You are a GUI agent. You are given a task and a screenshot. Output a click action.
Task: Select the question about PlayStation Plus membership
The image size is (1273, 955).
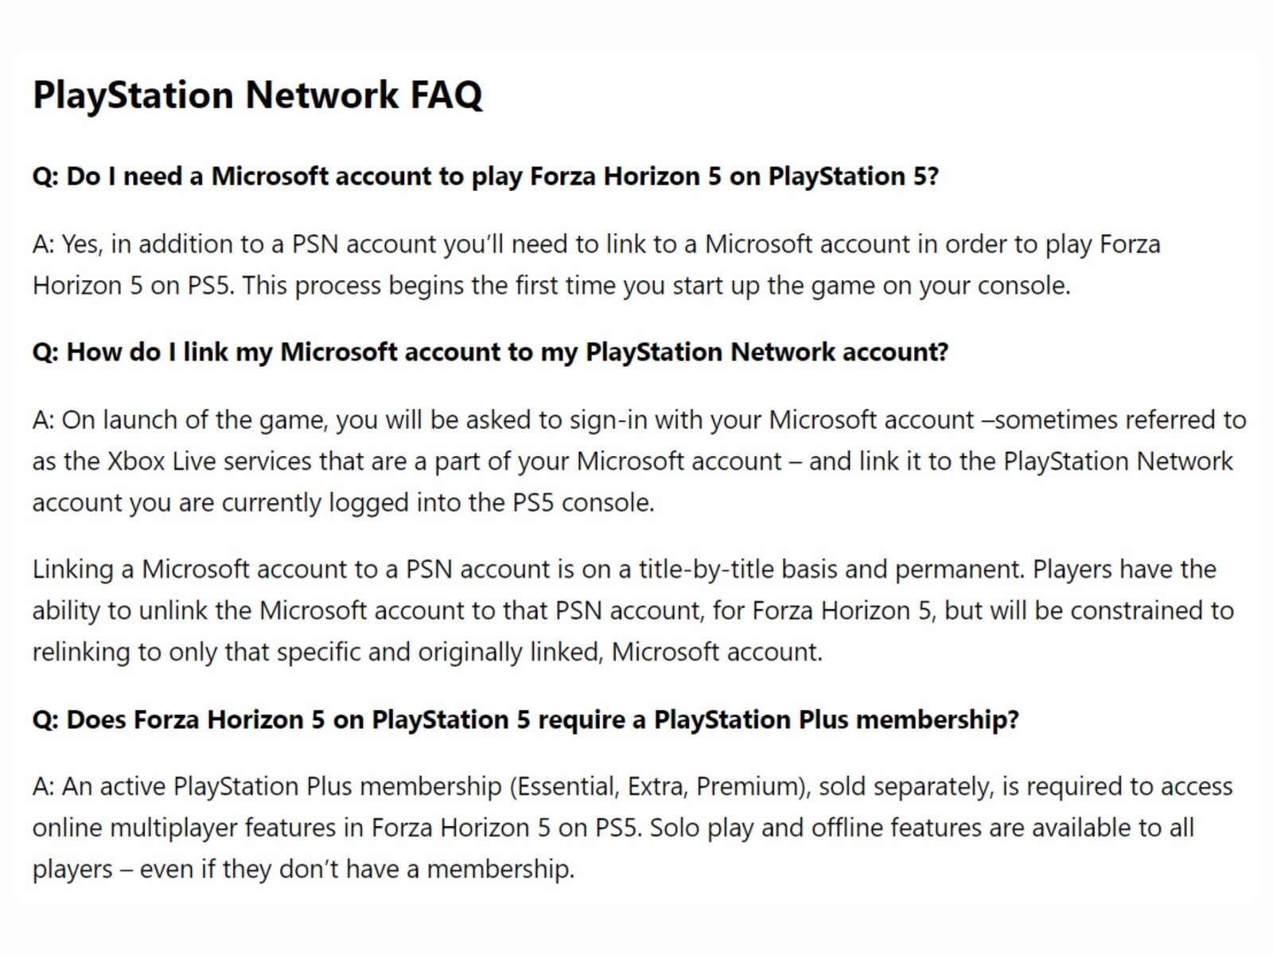pyautogui.click(x=525, y=719)
